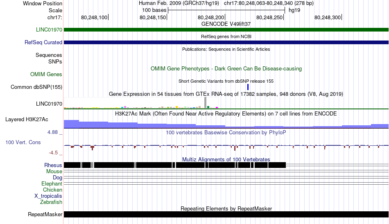Click Publications: Sequences in Scientific Articles title
This screenshot has height=224, width=389.
pos(226,49)
